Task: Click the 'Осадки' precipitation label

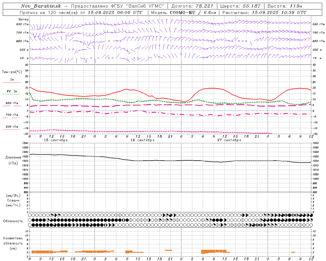Action: coord(13,200)
